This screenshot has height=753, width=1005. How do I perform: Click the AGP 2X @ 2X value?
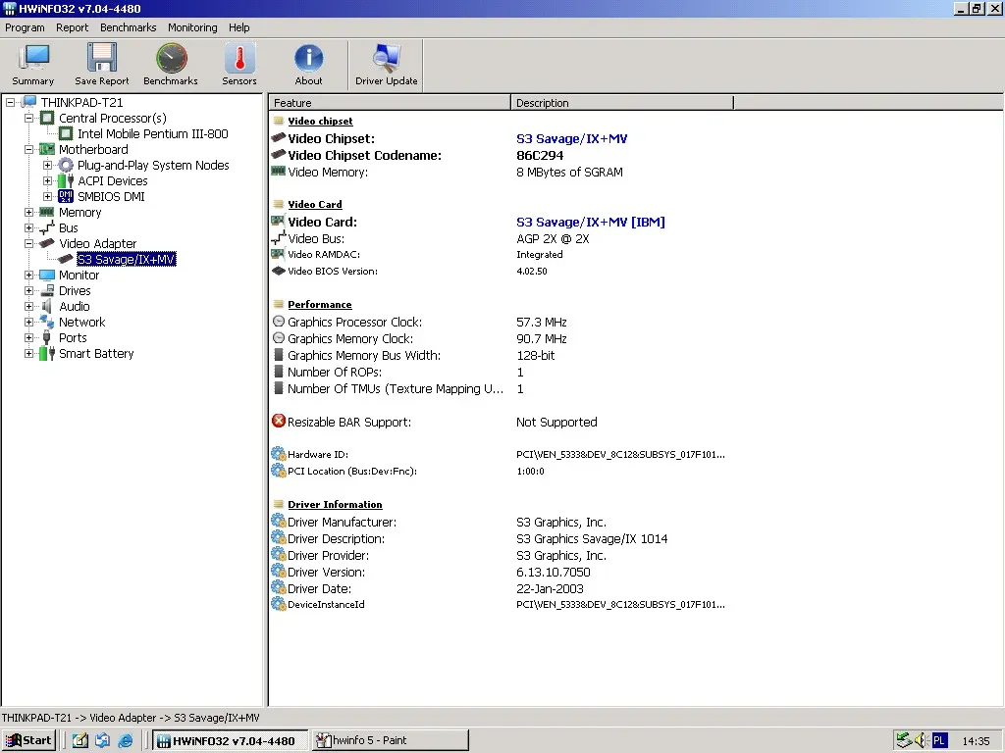tap(553, 238)
